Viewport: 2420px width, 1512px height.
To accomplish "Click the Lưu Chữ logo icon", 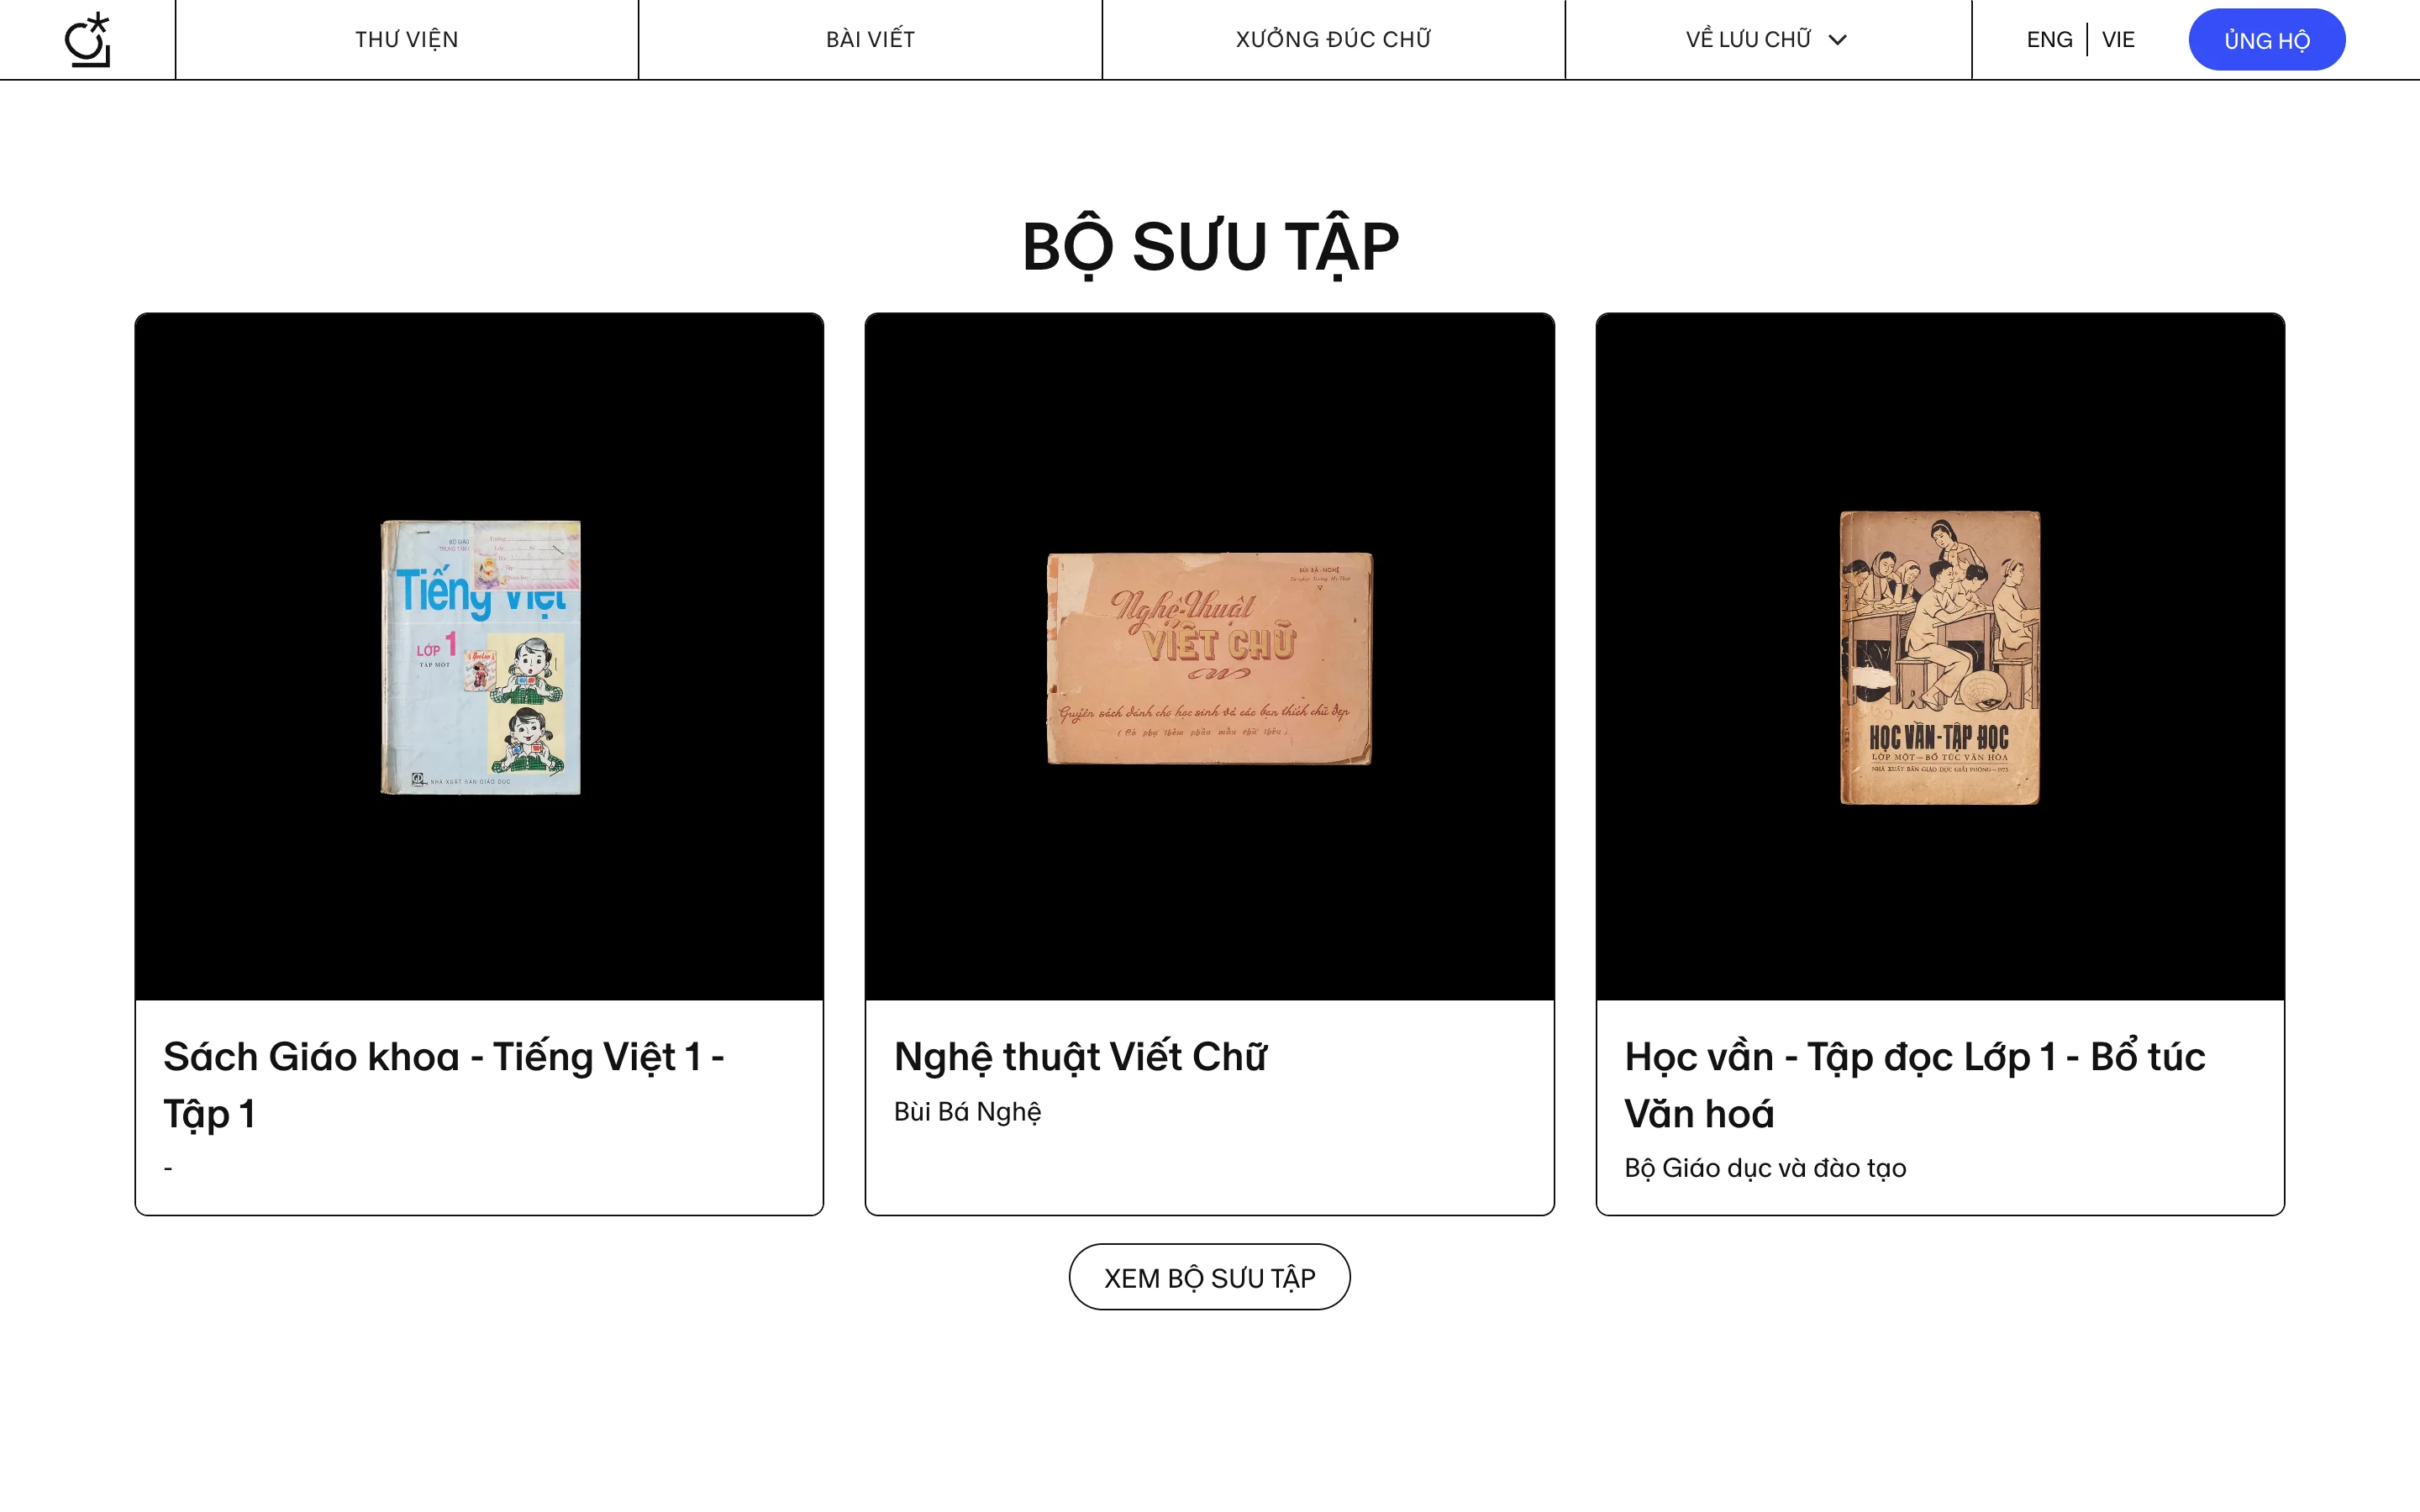I will pyautogui.click(x=87, y=40).
